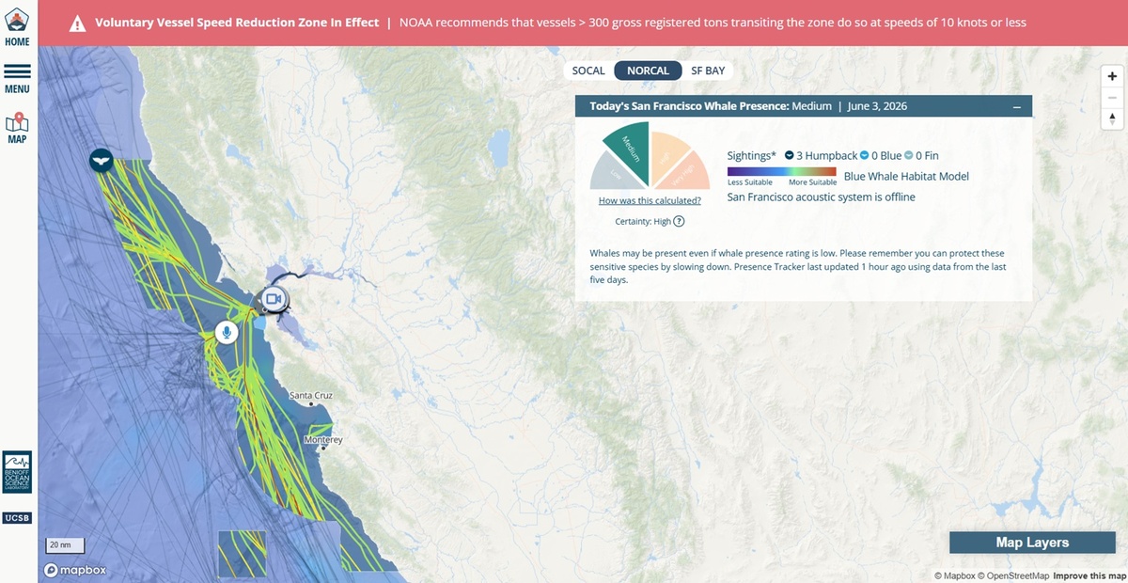Screen dimensions: 1128x583
Task: Zoom out with the minus button
Action: 1113,97
